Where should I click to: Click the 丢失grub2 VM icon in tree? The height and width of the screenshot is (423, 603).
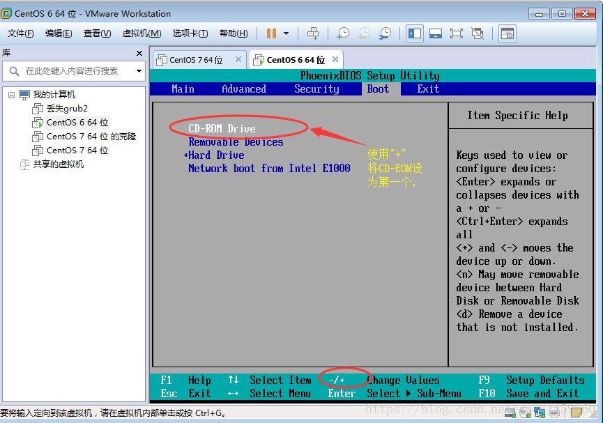click(38, 109)
